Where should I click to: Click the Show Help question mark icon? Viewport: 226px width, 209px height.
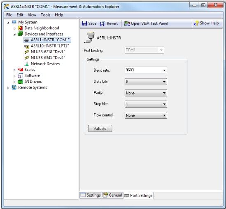pyautogui.click(x=196, y=23)
